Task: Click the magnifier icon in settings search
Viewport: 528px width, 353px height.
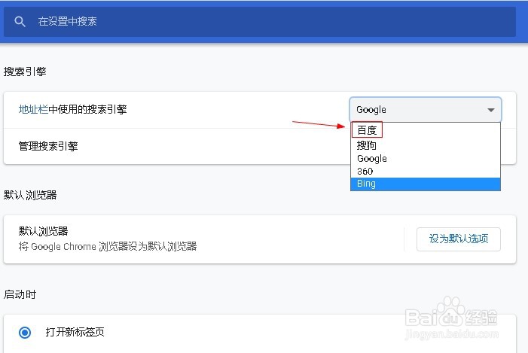Action: click(x=20, y=22)
